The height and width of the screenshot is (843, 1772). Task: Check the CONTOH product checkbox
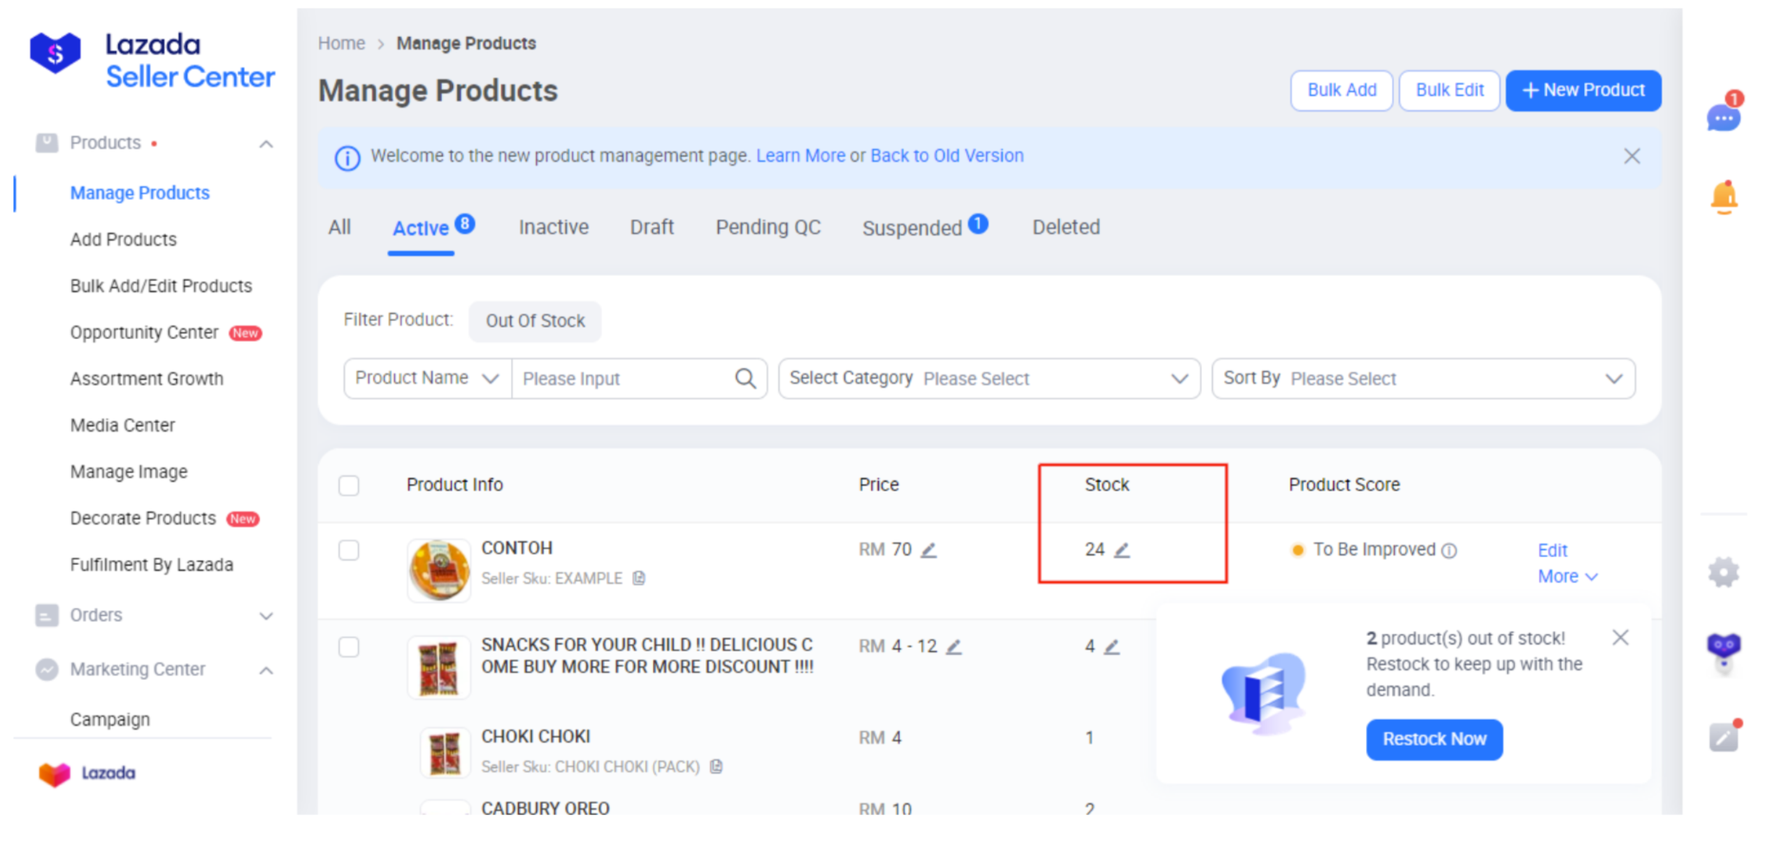[349, 551]
